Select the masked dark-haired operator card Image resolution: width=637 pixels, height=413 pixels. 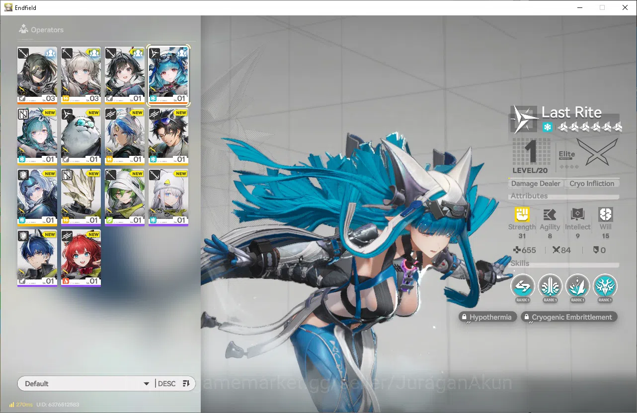pos(37,75)
